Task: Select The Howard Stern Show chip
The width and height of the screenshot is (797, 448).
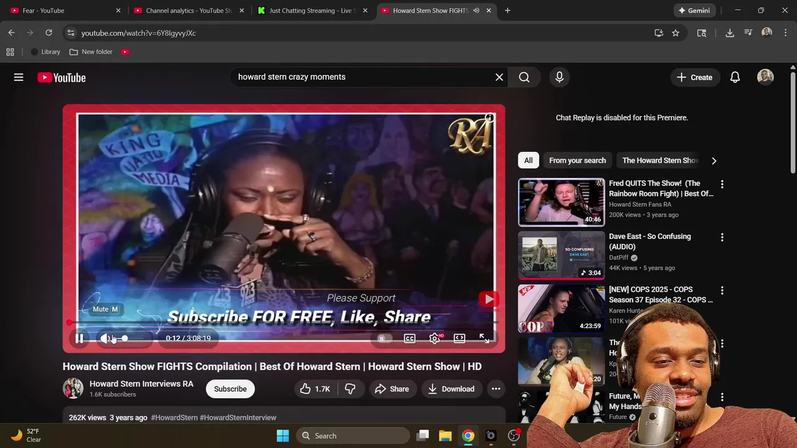Action: click(660, 161)
